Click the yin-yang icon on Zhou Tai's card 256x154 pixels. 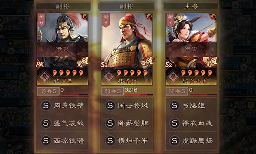pos(85,16)
